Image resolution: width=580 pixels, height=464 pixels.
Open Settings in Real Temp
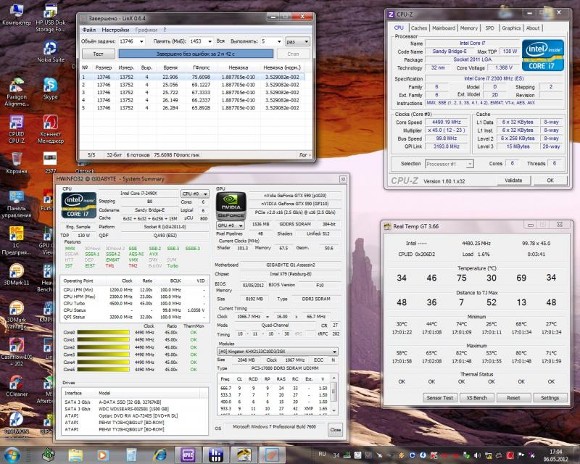point(550,398)
